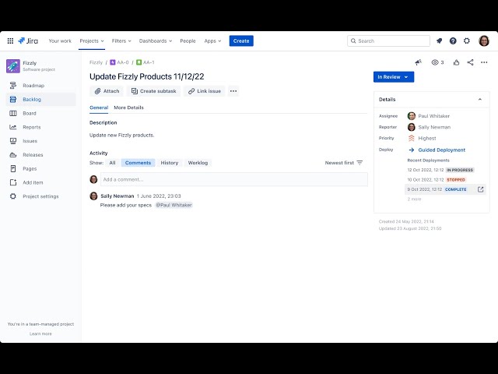The width and height of the screenshot is (498, 374).
Task: Show Comments activity filter
Action: (138, 163)
